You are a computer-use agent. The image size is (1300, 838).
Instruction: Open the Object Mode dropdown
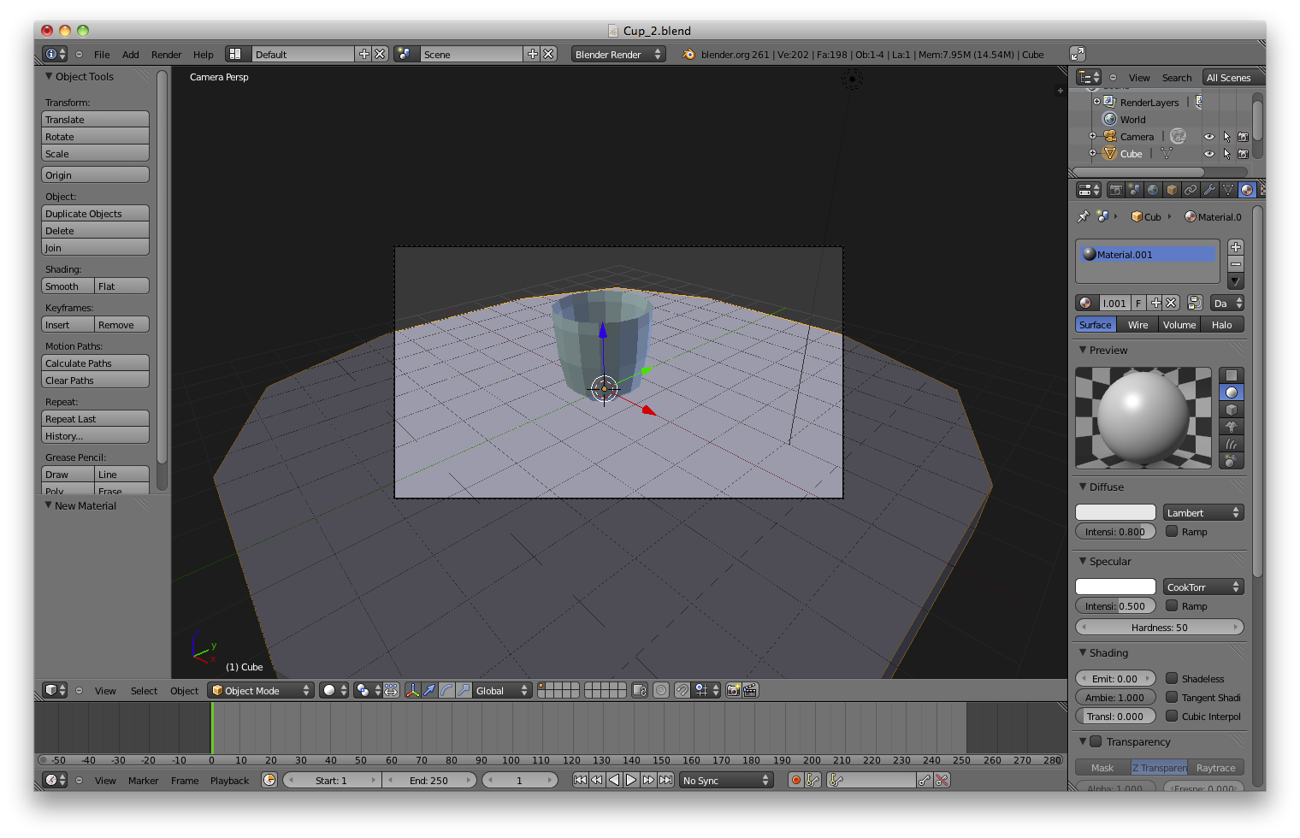tap(261, 690)
